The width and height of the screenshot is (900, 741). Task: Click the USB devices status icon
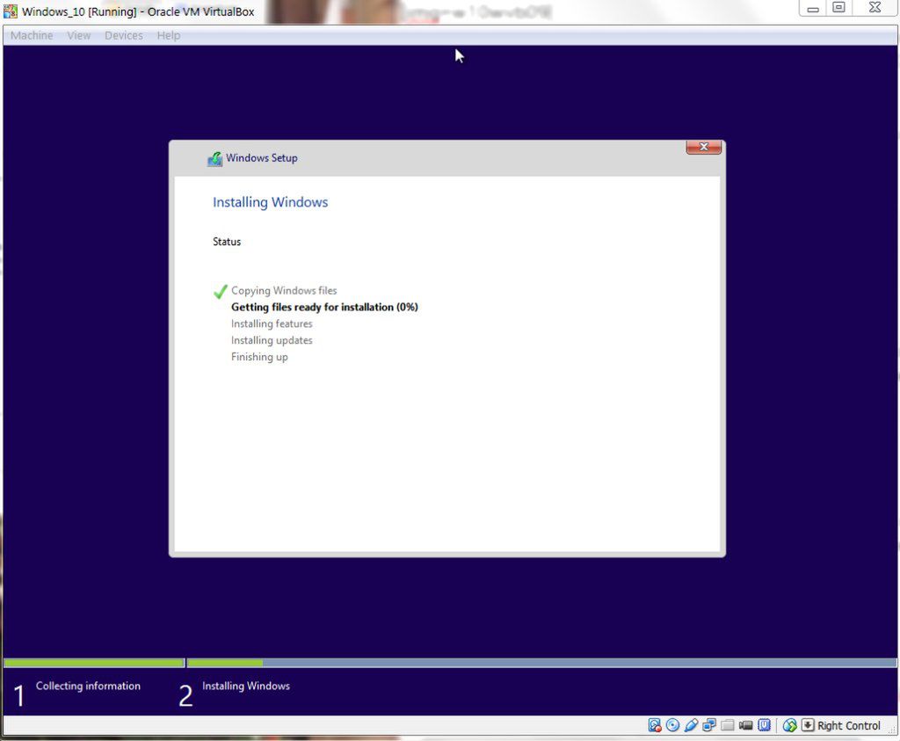point(691,725)
